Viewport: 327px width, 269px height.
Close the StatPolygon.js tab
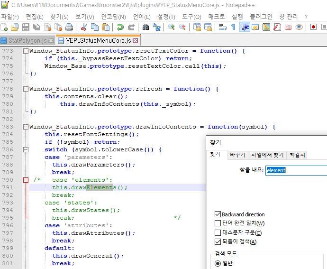tap(51, 41)
